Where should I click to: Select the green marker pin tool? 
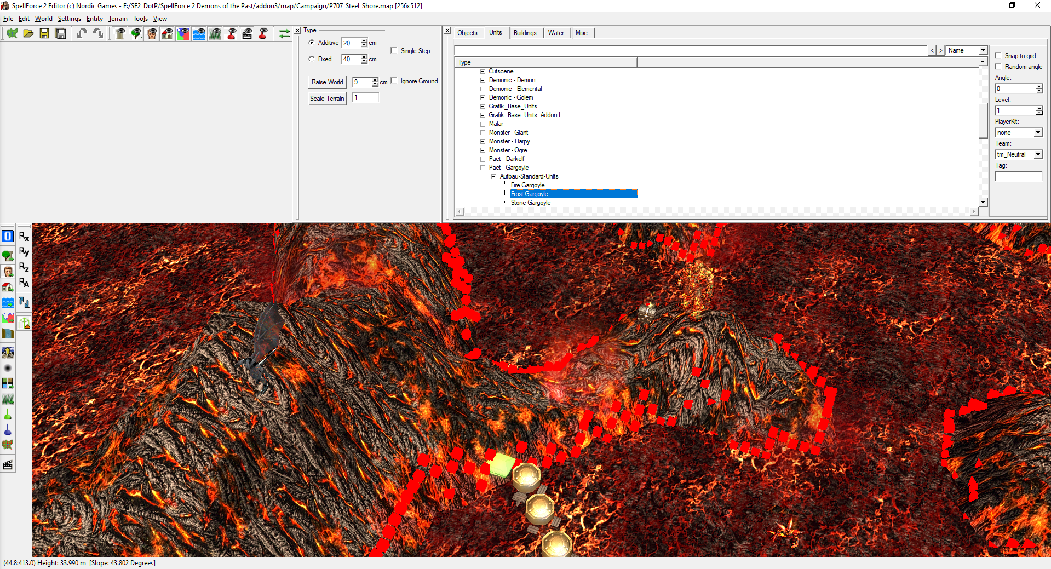(8, 414)
